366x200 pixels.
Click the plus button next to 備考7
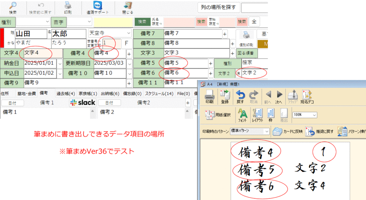[225, 34]
